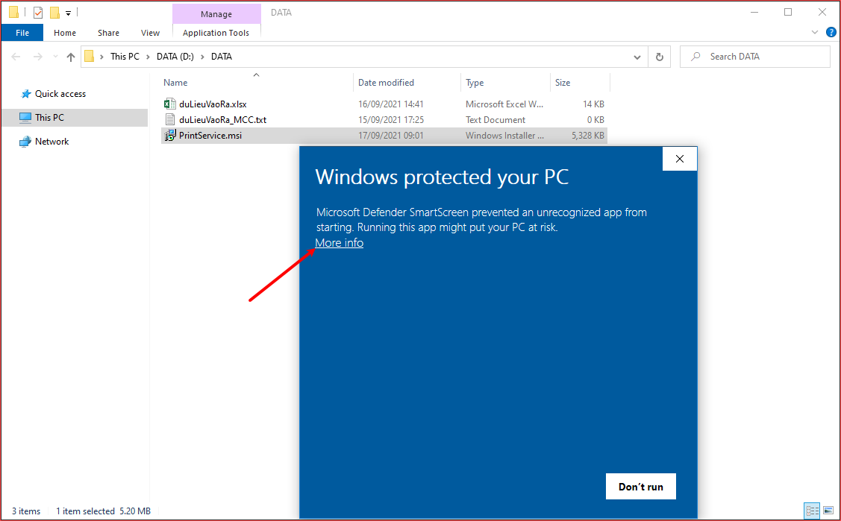Open the File menu tab
The image size is (841, 521).
point(22,33)
